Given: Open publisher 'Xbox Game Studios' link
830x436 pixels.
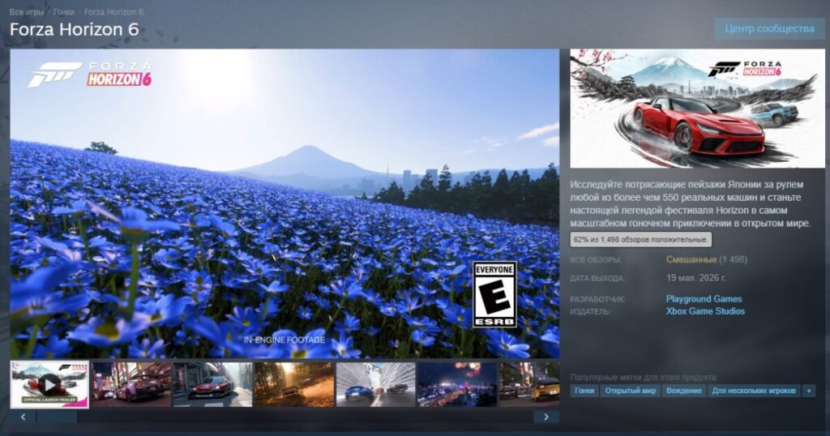Looking at the screenshot, I should (x=705, y=311).
